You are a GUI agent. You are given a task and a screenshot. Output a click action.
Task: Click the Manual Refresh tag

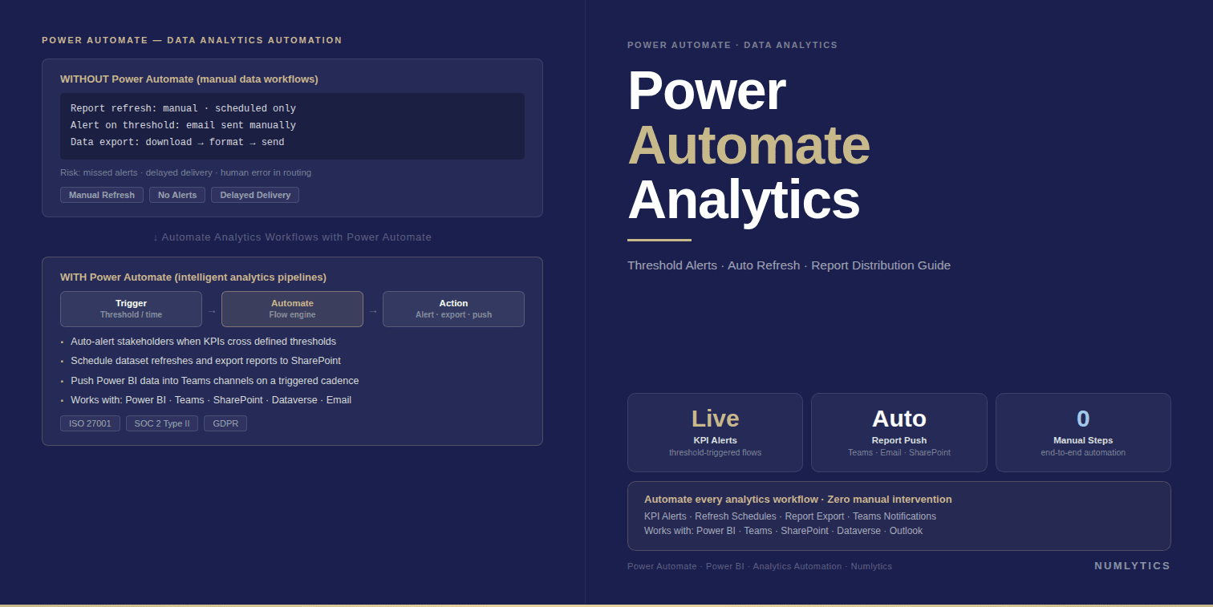pos(102,195)
